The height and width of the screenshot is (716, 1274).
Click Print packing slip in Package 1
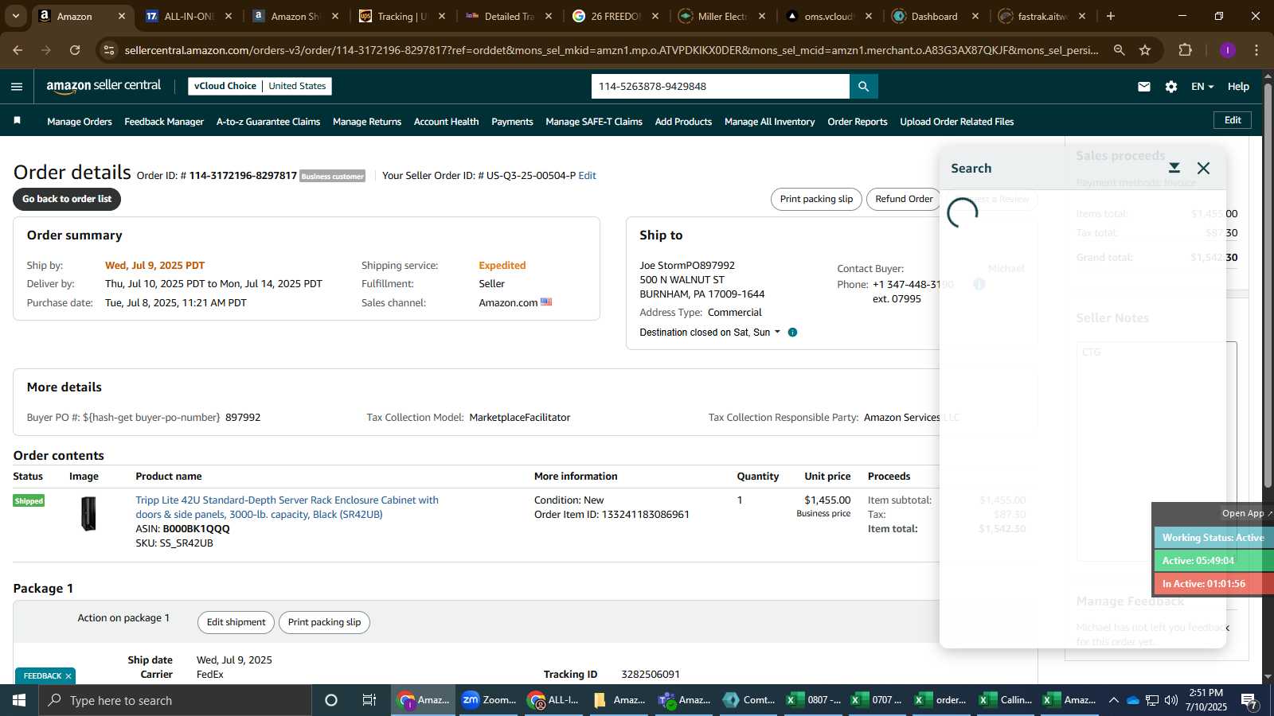[324, 622]
